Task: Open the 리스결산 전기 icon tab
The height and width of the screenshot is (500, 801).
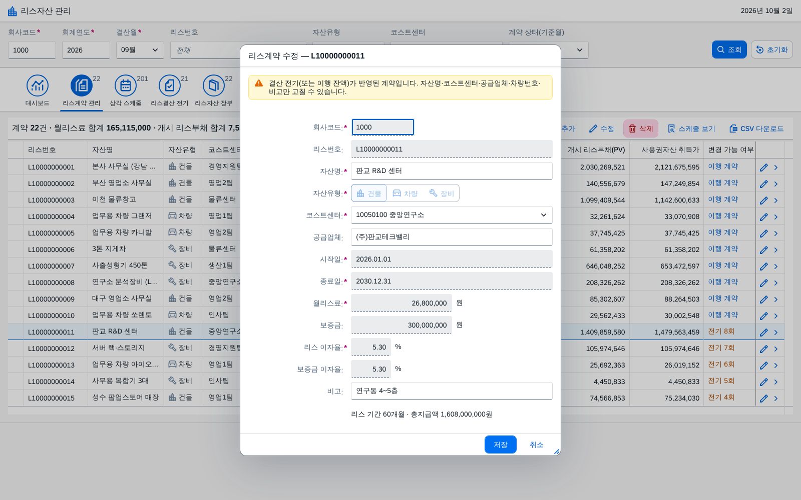Action: click(170, 90)
